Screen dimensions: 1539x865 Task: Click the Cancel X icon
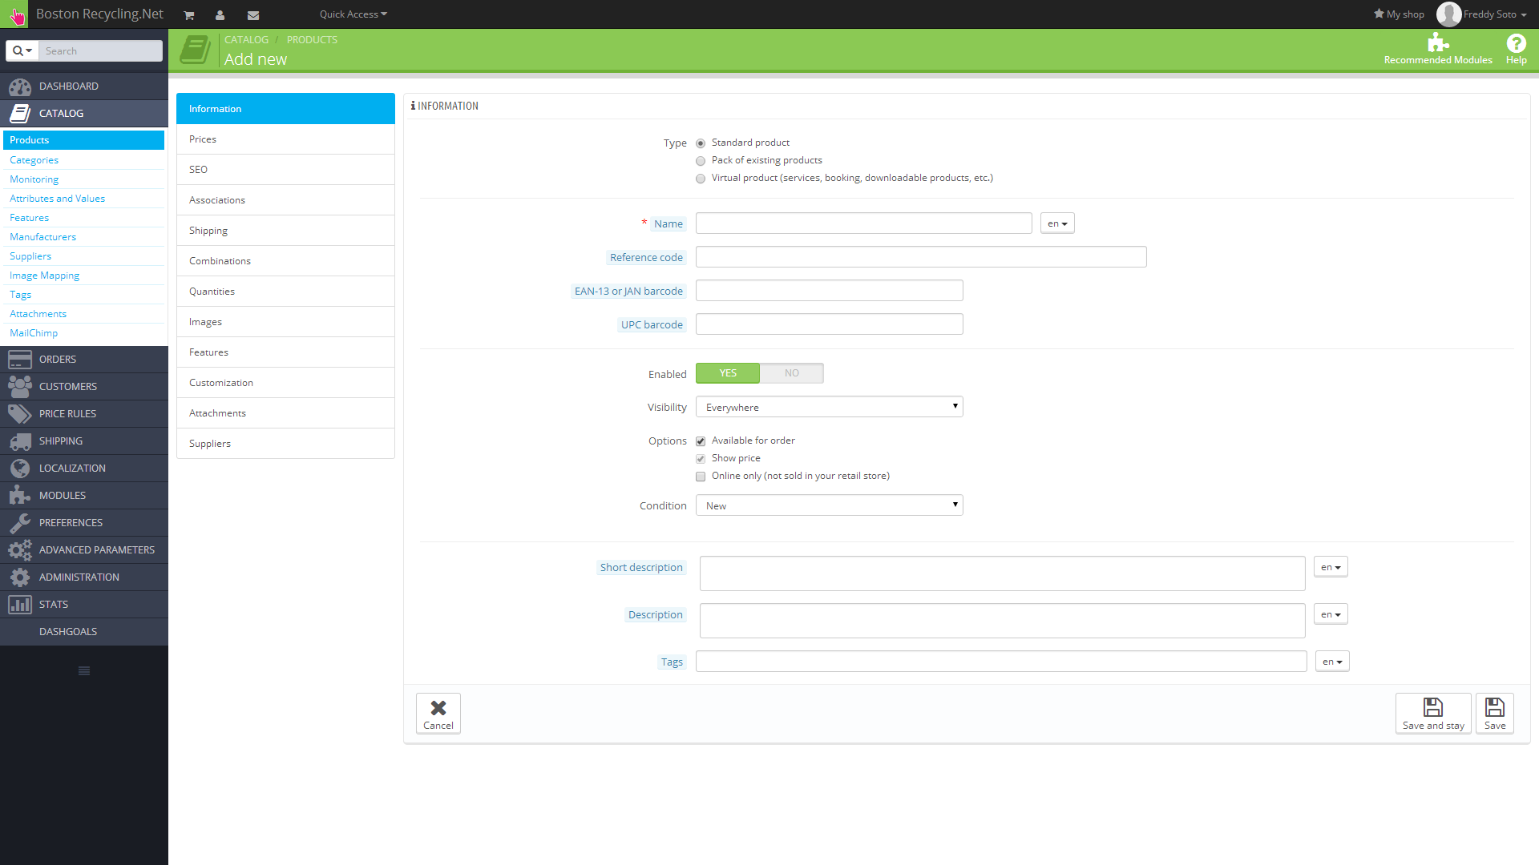(438, 708)
